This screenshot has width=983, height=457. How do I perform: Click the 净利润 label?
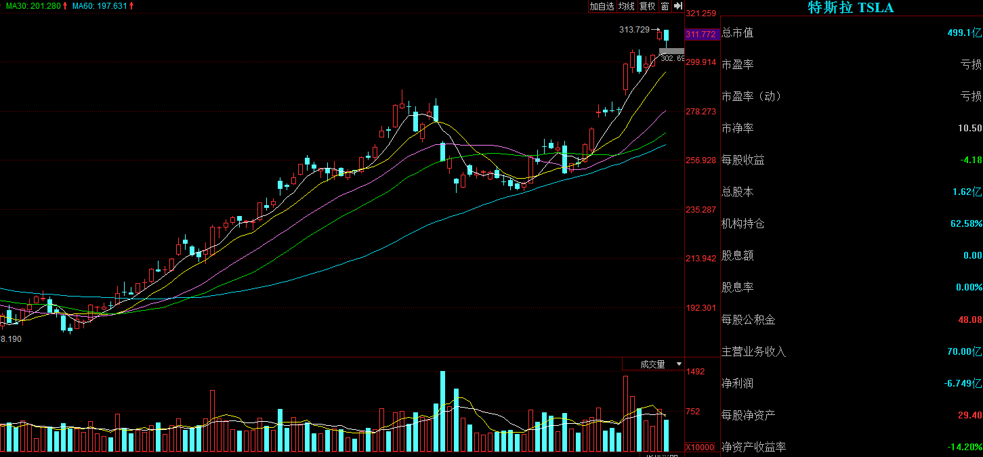[x=737, y=383]
